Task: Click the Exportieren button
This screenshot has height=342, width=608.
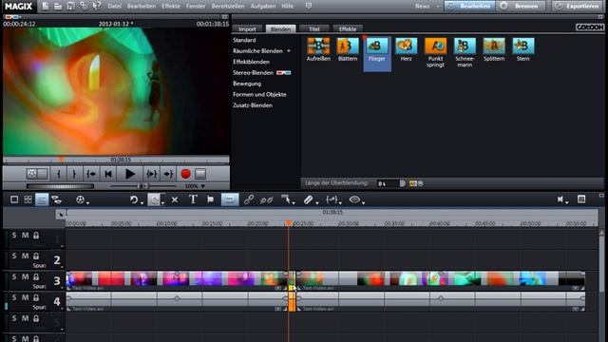Action: (x=578, y=6)
